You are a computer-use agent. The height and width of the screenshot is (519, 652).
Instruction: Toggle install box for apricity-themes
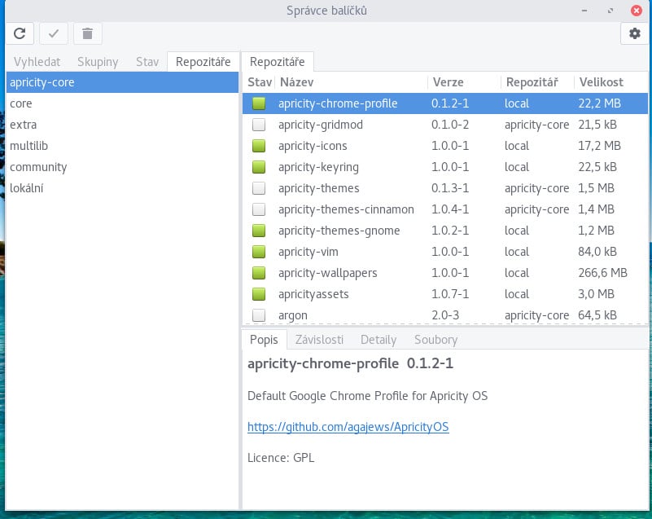click(259, 188)
